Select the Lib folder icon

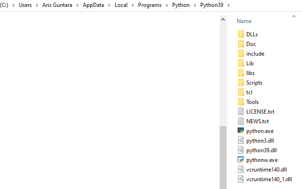(x=241, y=63)
